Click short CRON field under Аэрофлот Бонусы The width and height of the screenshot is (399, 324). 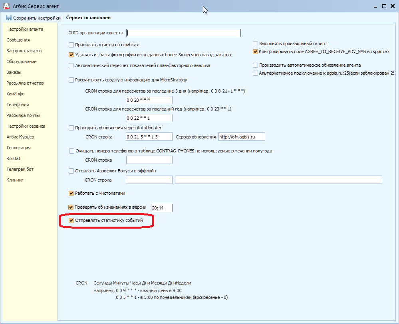pyautogui.click(x=149, y=180)
